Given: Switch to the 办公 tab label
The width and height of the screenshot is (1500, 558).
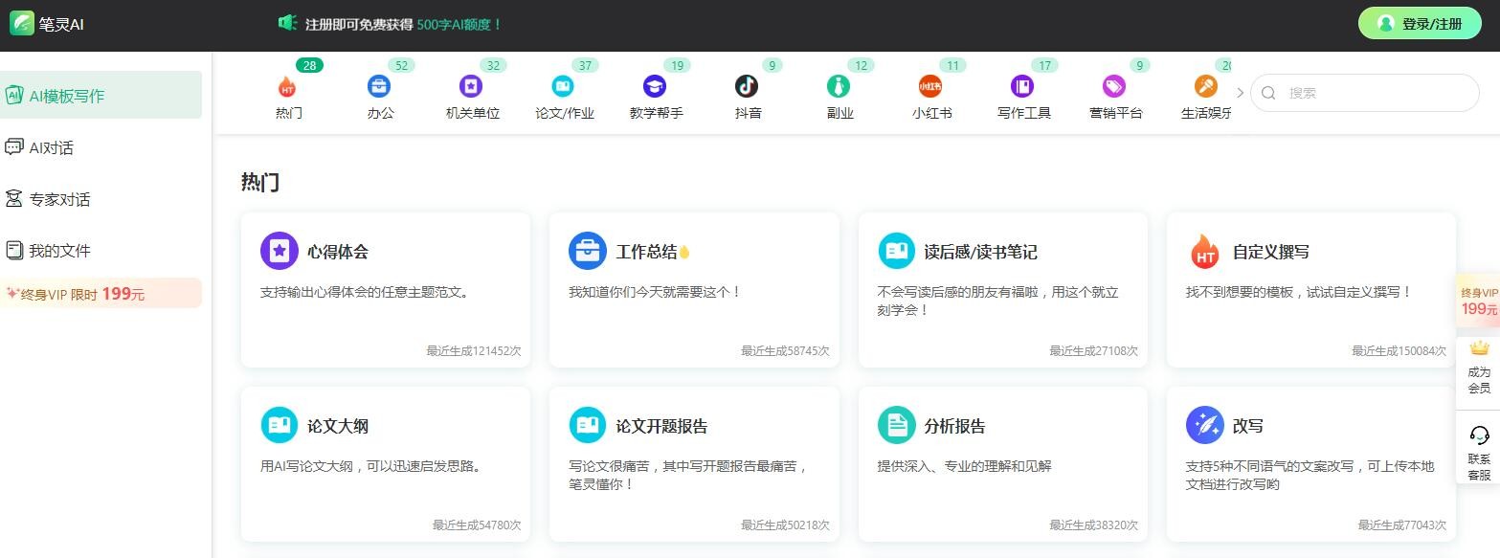Looking at the screenshot, I should pyautogui.click(x=380, y=113).
